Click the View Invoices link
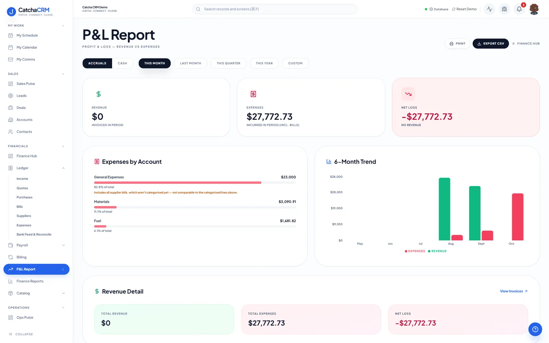549x343 pixels. pos(514,291)
